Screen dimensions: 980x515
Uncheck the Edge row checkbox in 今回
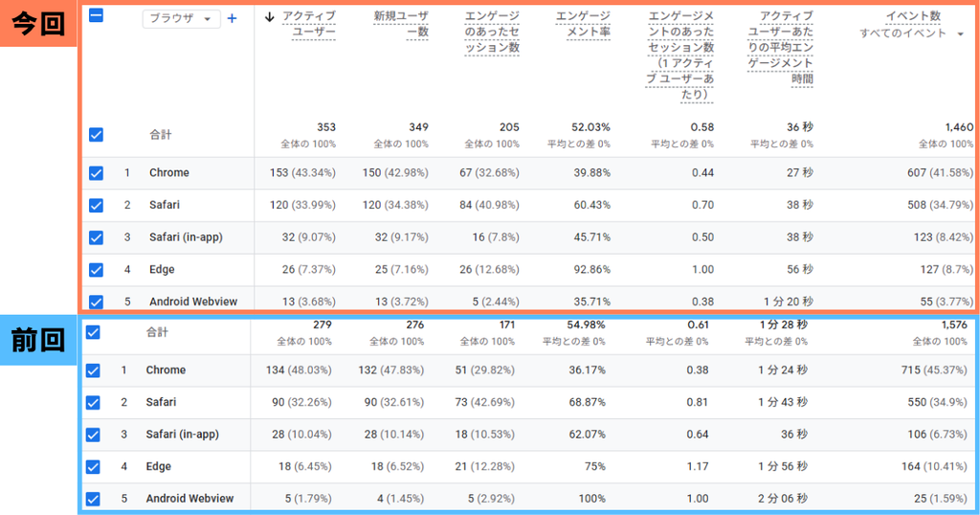[x=97, y=270]
